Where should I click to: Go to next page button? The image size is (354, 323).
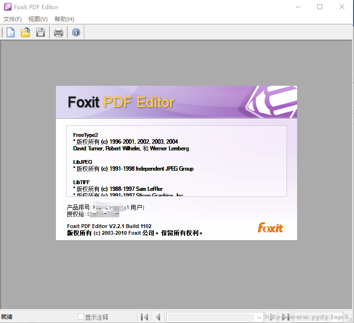point(272,317)
